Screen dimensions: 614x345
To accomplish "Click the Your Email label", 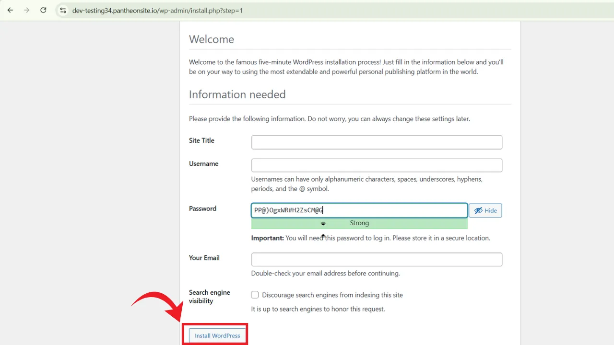I will point(204,258).
